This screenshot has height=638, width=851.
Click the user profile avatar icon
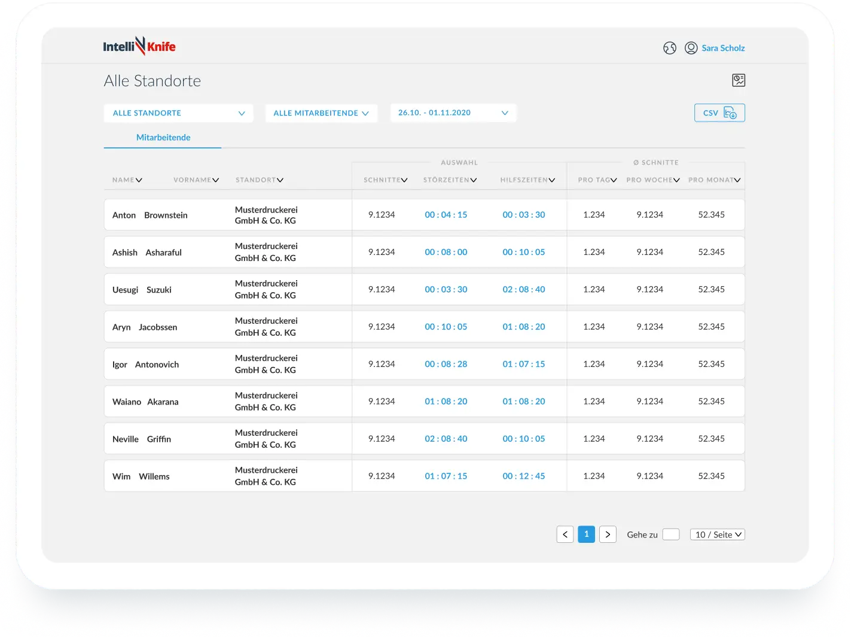point(691,48)
